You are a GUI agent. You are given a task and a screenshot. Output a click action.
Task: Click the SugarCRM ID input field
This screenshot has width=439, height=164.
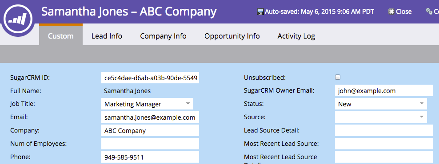[150, 78]
